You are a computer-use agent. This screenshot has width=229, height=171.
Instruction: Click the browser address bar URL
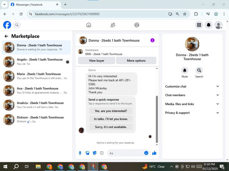pos(67,14)
